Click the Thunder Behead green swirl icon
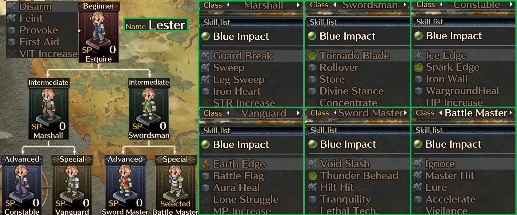517x215 pixels. [x=313, y=175]
